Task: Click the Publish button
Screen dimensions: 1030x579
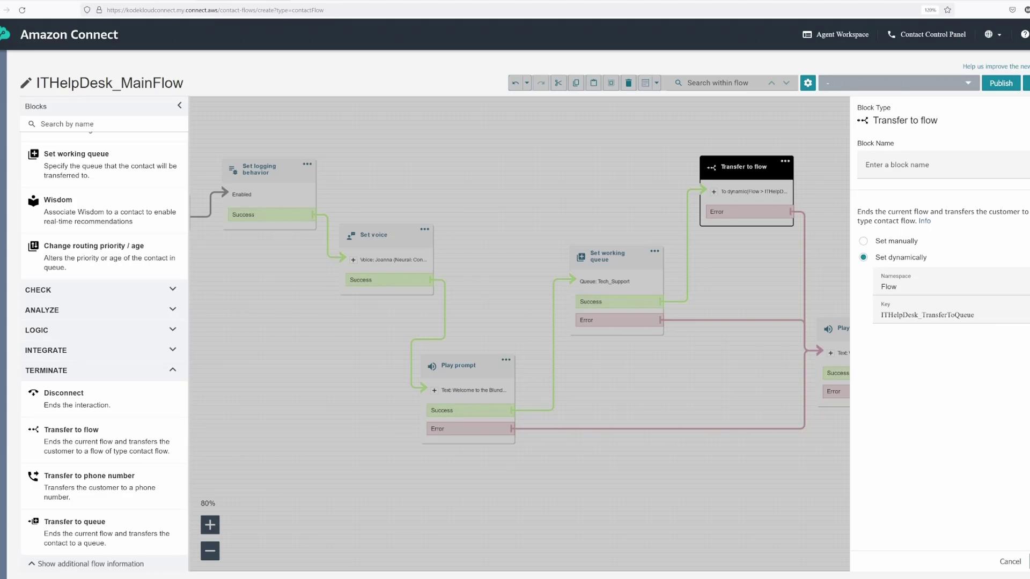Action: click(1000, 83)
